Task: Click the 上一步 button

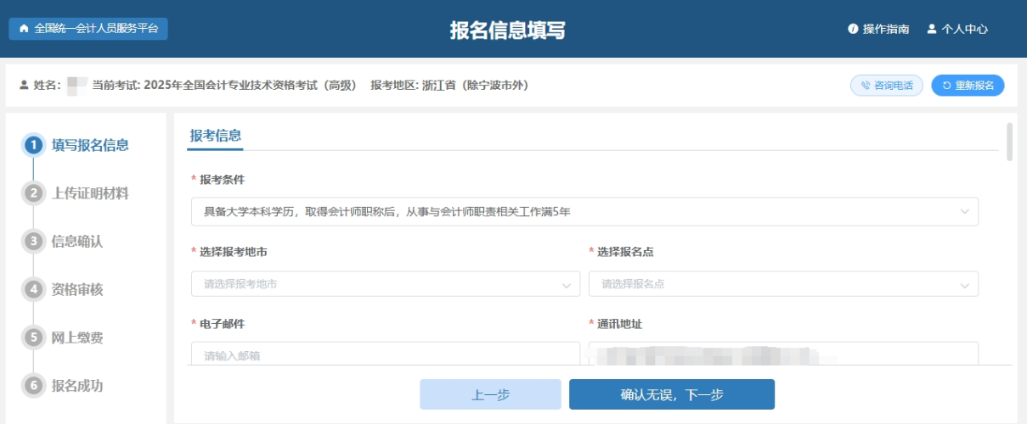Action: 490,394
